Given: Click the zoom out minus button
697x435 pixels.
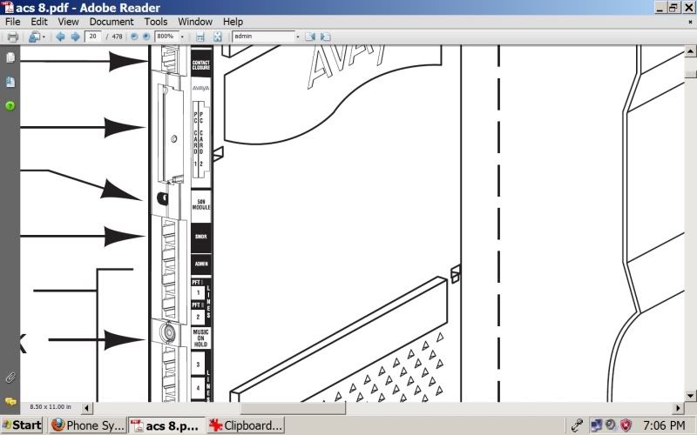Looking at the screenshot, I should pyautogui.click(x=134, y=37).
